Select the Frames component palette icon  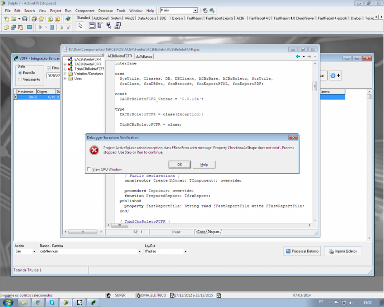[92, 25]
